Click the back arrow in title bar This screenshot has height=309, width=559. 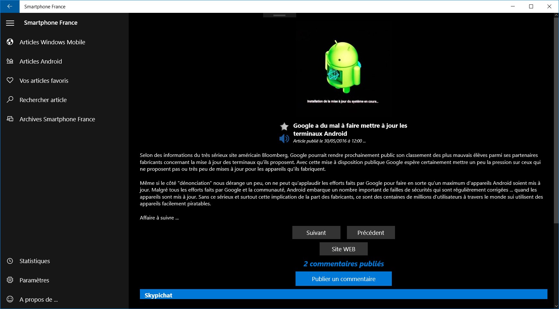[10, 6]
